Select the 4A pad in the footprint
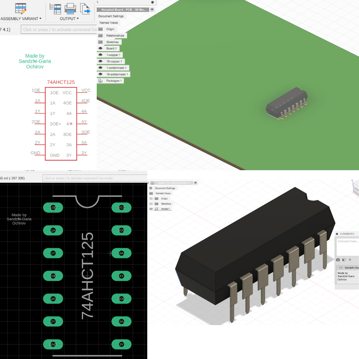 (121, 253)
